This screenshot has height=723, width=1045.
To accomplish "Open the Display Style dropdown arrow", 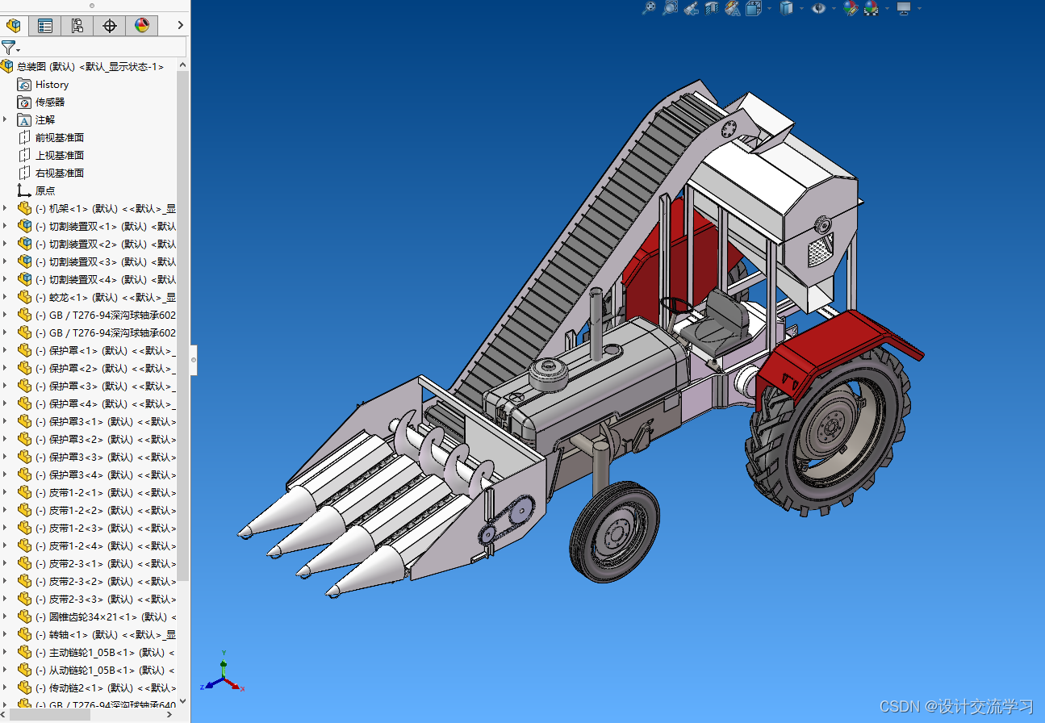I will 802,8.
